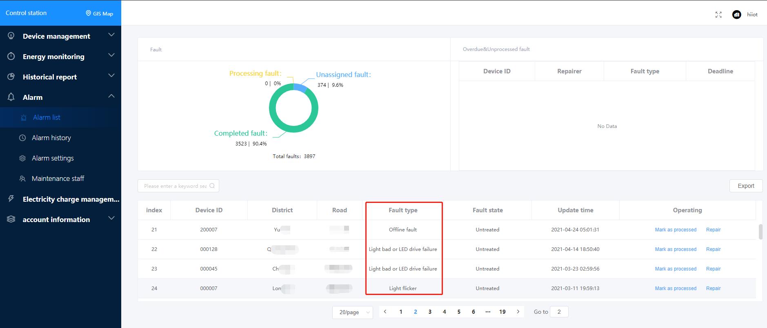This screenshot has width=767, height=328.
Task: Click the pagination ellipsis for more pages
Action: 488,312
